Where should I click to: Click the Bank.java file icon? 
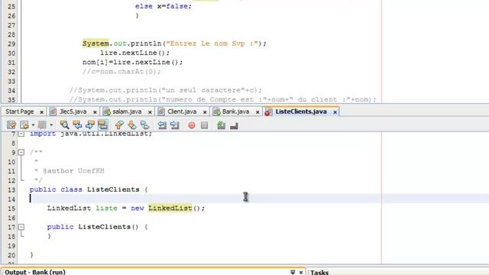[216, 112]
